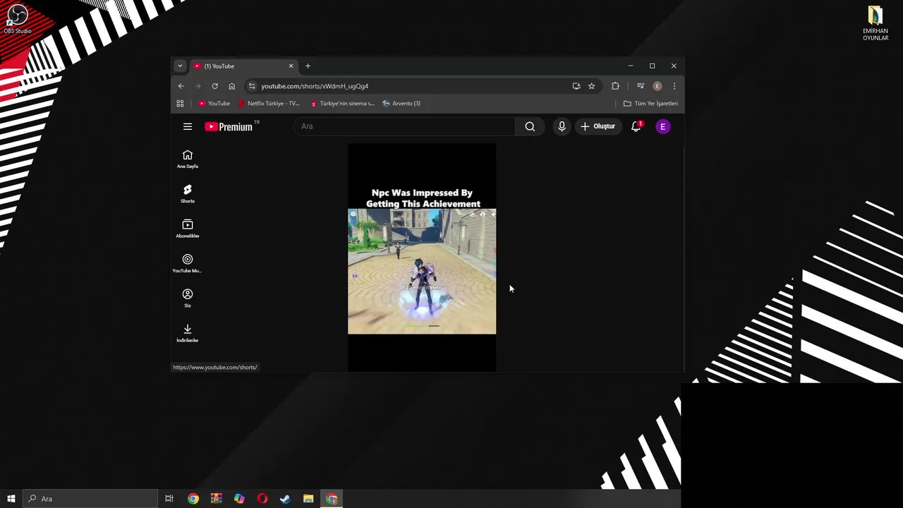Image resolution: width=903 pixels, height=508 pixels.
Task: Open a new browser tab
Action: coord(308,66)
